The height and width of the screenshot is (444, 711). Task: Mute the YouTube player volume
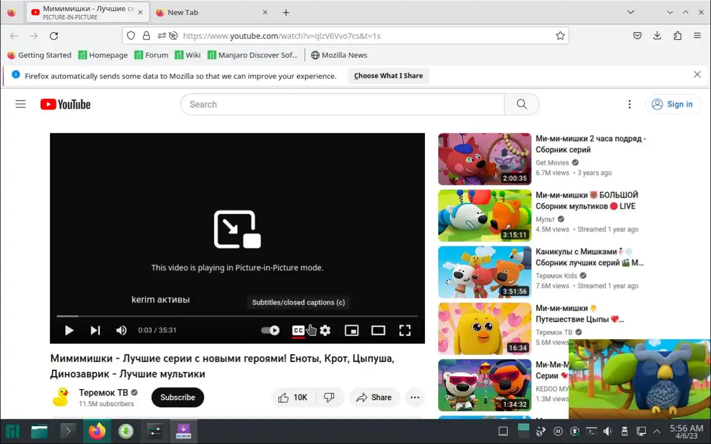pos(121,330)
